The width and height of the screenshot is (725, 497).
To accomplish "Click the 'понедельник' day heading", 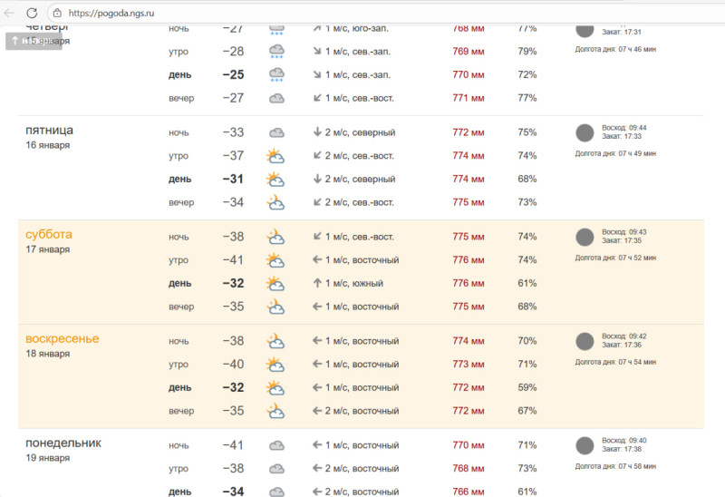I will 63,443.
